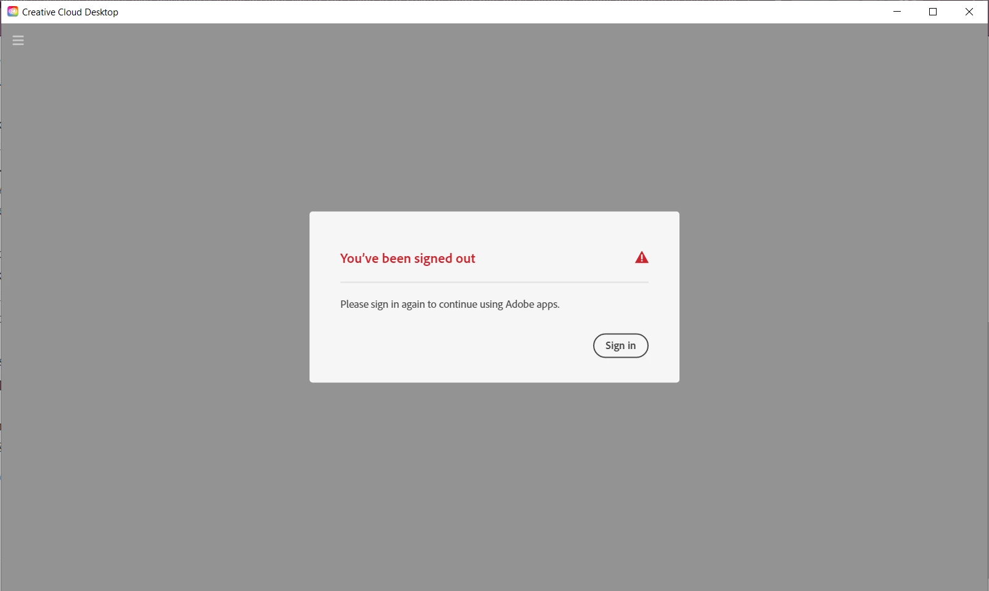989x591 pixels.
Task: Click the Sign in button
Action: tap(620, 345)
